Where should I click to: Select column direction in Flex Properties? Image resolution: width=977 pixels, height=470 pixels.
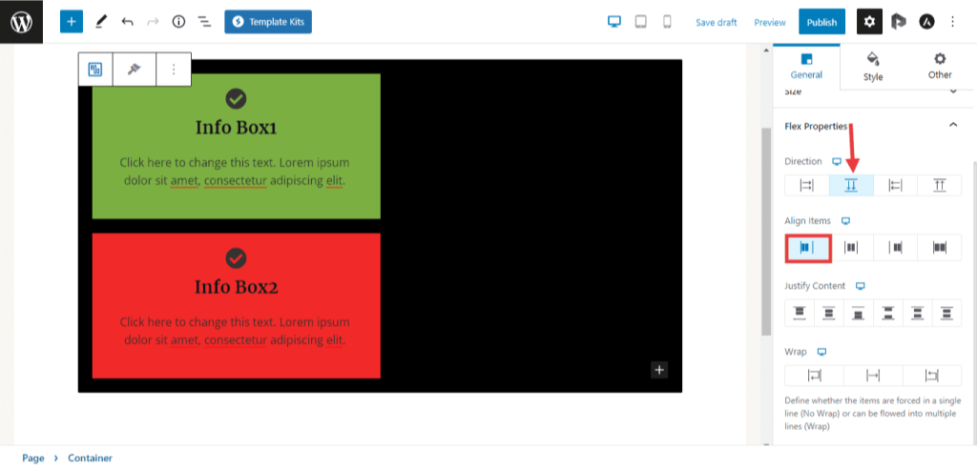pyautogui.click(x=851, y=186)
